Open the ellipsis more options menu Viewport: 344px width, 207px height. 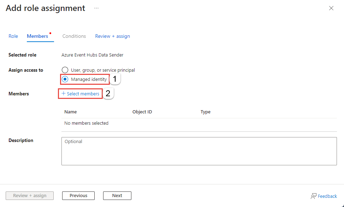tap(96, 8)
